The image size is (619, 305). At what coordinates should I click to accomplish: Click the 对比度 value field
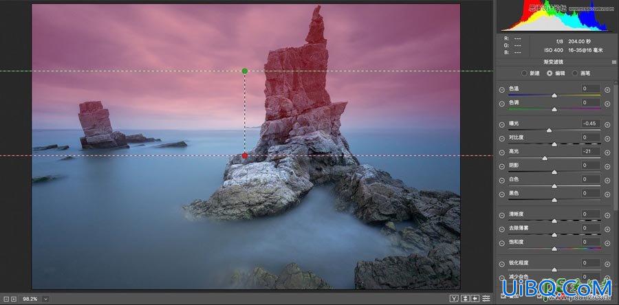[x=591, y=137]
